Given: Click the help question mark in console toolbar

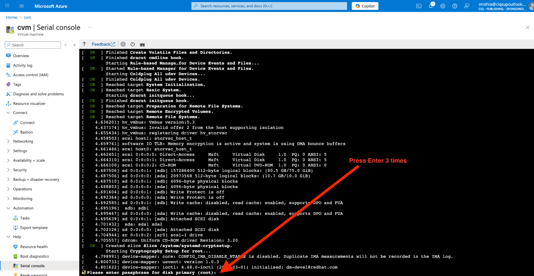Looking at the screenshot, I should pos(84,44).
